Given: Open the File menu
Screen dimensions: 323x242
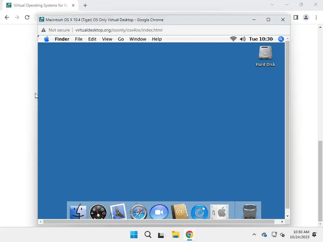Looking at the screenshot, I should tap(79, 39).
